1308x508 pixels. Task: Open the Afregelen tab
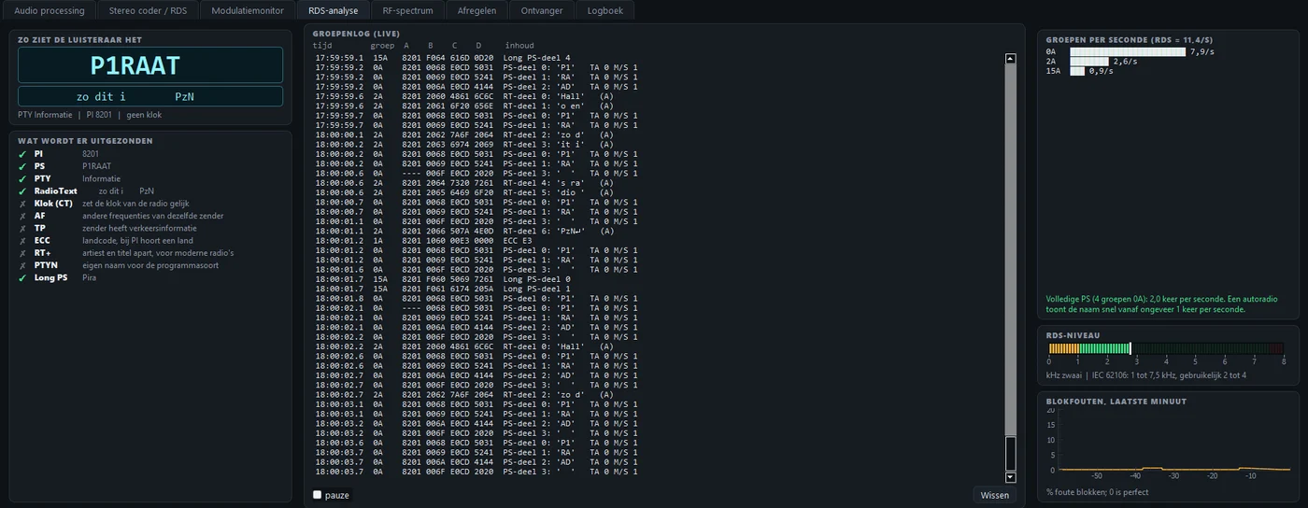coord(476,10)
